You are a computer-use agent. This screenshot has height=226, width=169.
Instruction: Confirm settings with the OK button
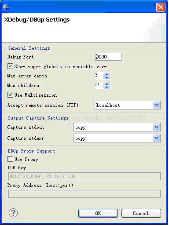(x=98, y=213)
